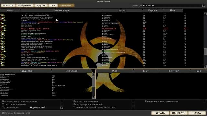Select AlphaPapa's Killing Floor Server

pyautogui.click(x=102, y=30)
